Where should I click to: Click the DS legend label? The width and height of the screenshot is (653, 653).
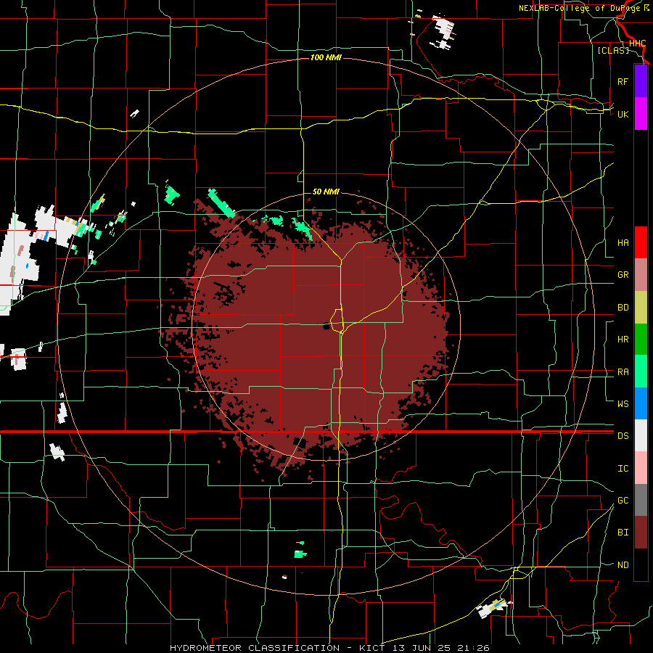[x=623, y=436]
